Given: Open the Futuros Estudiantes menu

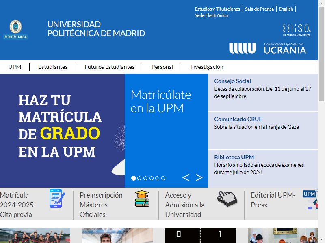Looking at the screenshot, I should pyautogui.click(x=109, y=67).
